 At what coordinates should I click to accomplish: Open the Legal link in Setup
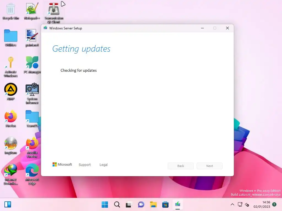click(x=104, y=165)
